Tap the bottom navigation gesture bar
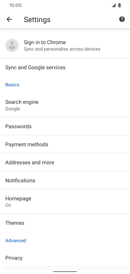Screen dimensions: 130x274 click(65, 271)
